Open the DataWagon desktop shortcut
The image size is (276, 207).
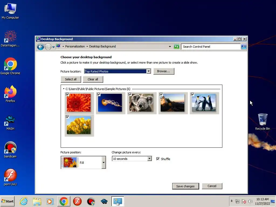10,39
